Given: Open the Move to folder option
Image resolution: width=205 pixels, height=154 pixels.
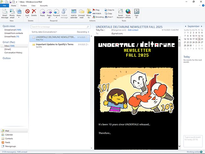Looking at the screenshot, I should (89, 13).
